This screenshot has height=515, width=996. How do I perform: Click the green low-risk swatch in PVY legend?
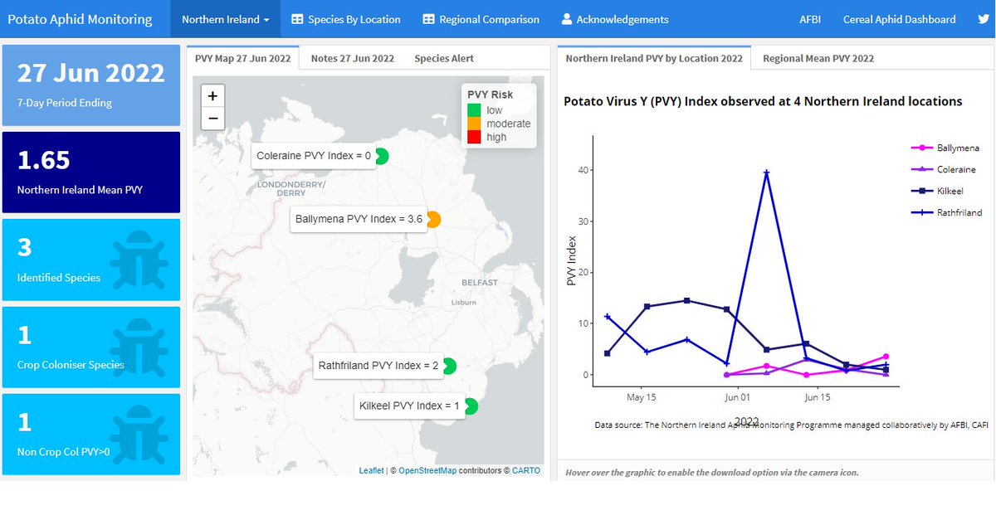tap(475, 109)
